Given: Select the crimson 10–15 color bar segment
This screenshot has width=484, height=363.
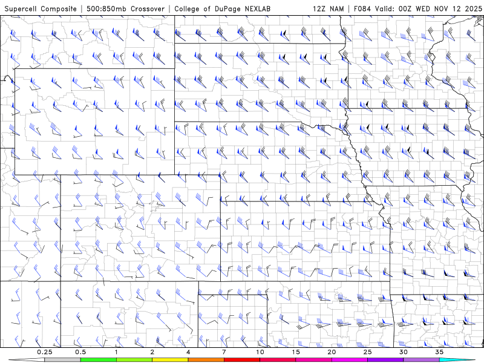Looking at the screenshot, I should click(278, 360).
